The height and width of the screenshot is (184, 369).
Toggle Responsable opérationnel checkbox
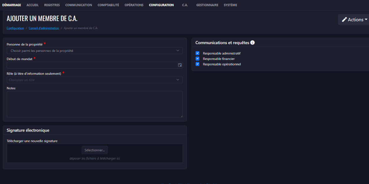click(x=198, y=64)
